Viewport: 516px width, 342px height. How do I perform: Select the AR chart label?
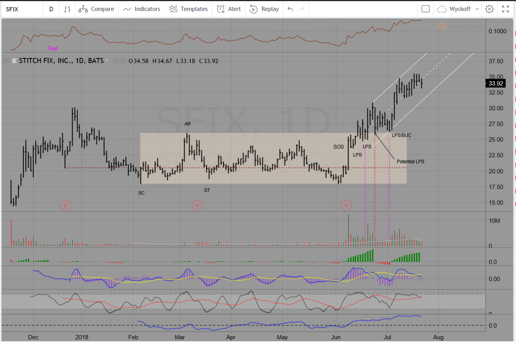tap(188, 124)
